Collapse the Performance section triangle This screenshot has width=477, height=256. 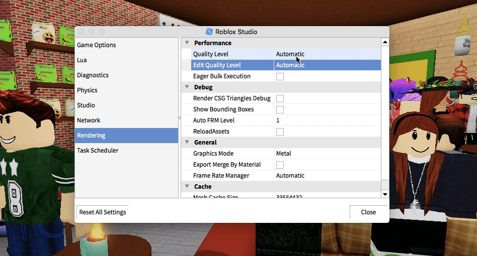pyautogui.click(x=187, y=43)
